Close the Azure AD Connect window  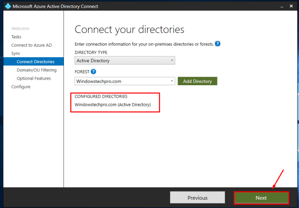point(291,6)
